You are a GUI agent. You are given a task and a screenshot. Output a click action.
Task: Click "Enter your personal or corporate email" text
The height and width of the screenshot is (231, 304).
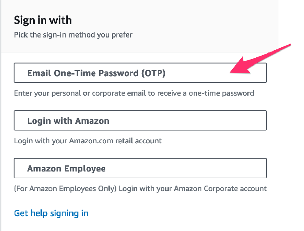(x=84, y=93)
